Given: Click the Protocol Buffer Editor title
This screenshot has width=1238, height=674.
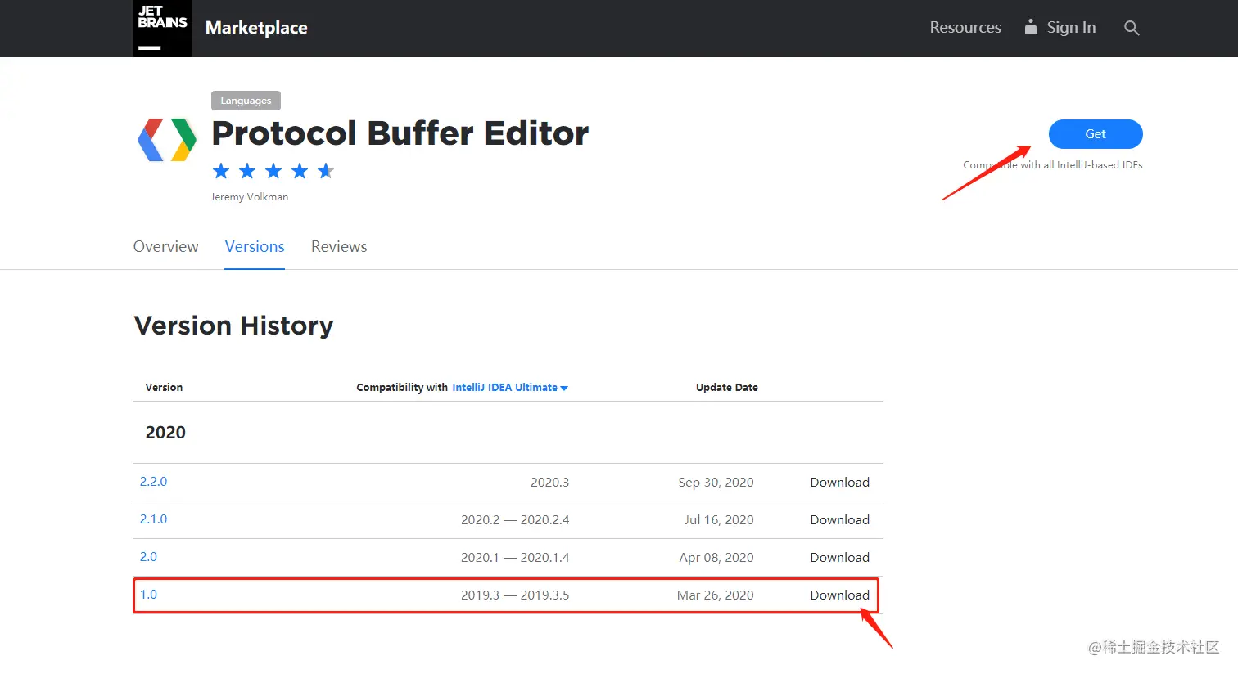Looking at the screenshot, I should pos(400,133).
